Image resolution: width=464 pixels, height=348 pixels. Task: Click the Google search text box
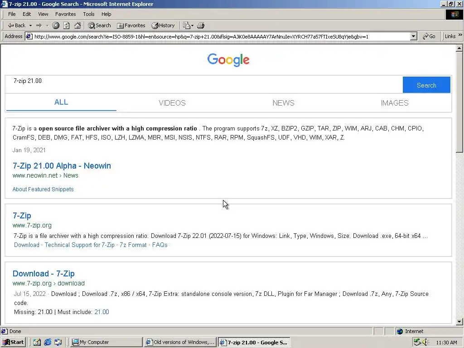[203, 85]
